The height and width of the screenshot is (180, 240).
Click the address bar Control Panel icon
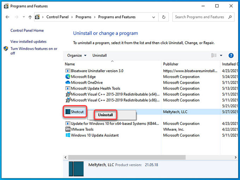[37, 17]
